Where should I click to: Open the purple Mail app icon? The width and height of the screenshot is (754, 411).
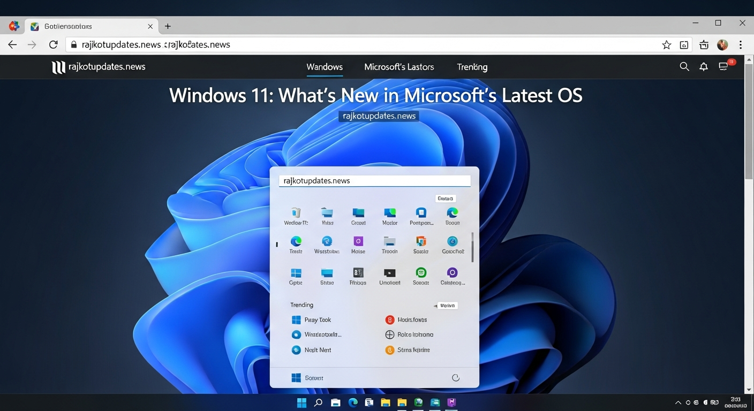click(x=358, y=242)
